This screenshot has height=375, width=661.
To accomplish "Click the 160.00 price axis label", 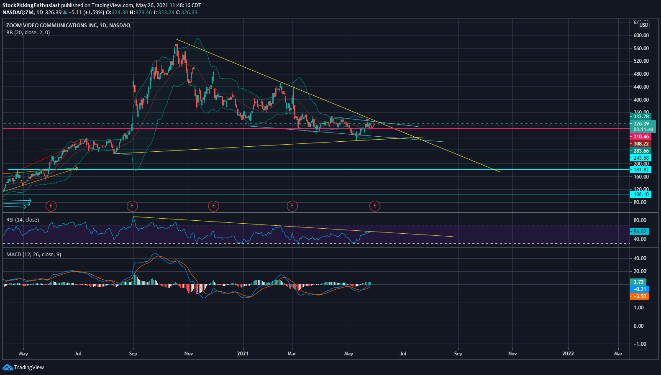I will (641, 177).
